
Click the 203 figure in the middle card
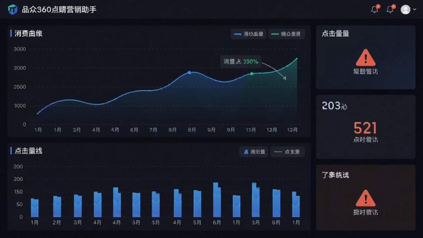point(331,106)
